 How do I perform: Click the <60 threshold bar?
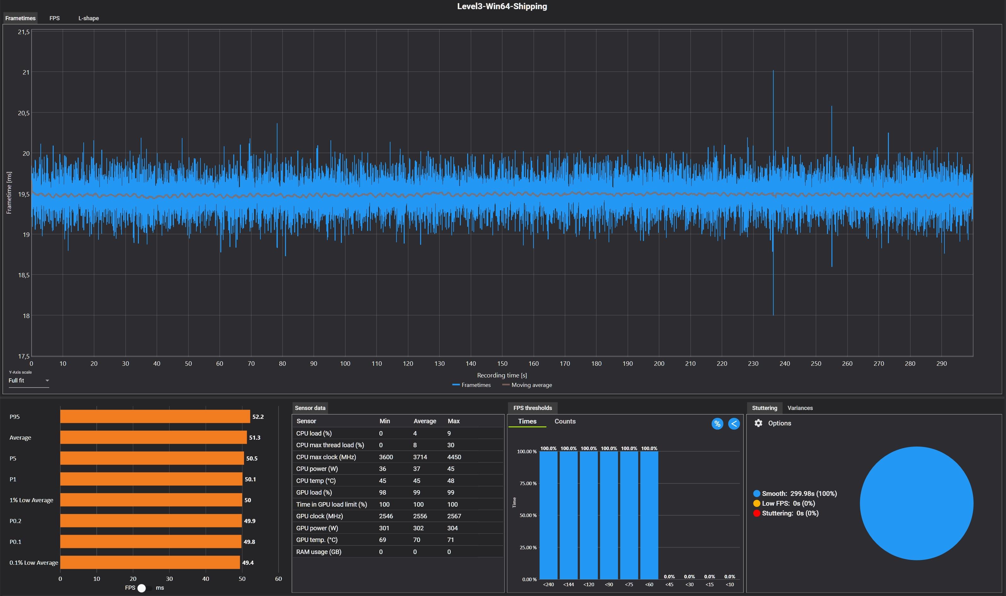(x=649, y=515)
